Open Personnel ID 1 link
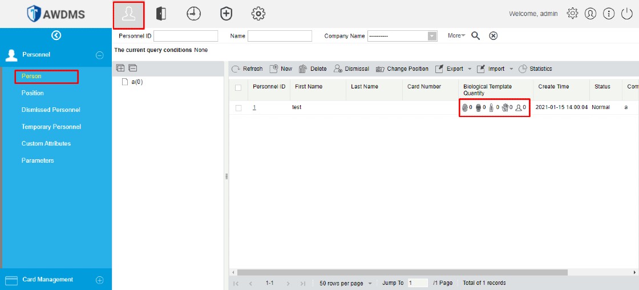Screen dimensions: 639x290 point(254,108)
